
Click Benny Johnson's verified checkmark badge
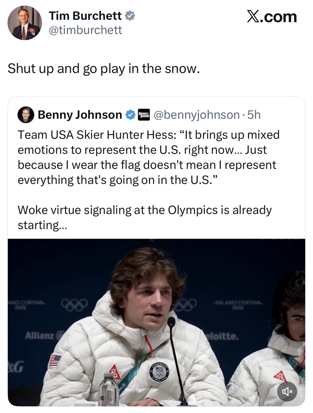tap(130, 115)
